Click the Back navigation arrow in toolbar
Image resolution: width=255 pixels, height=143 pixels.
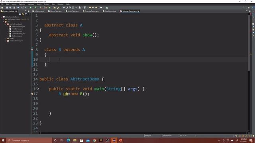coord(96,8)
